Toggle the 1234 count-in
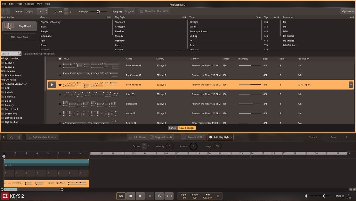The width and height of the screenshot is (356, 201). point(169,196)
